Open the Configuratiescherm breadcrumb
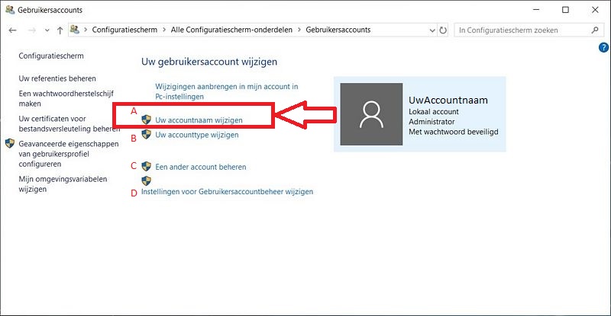The image size is (611, 316). coord(124,30)
